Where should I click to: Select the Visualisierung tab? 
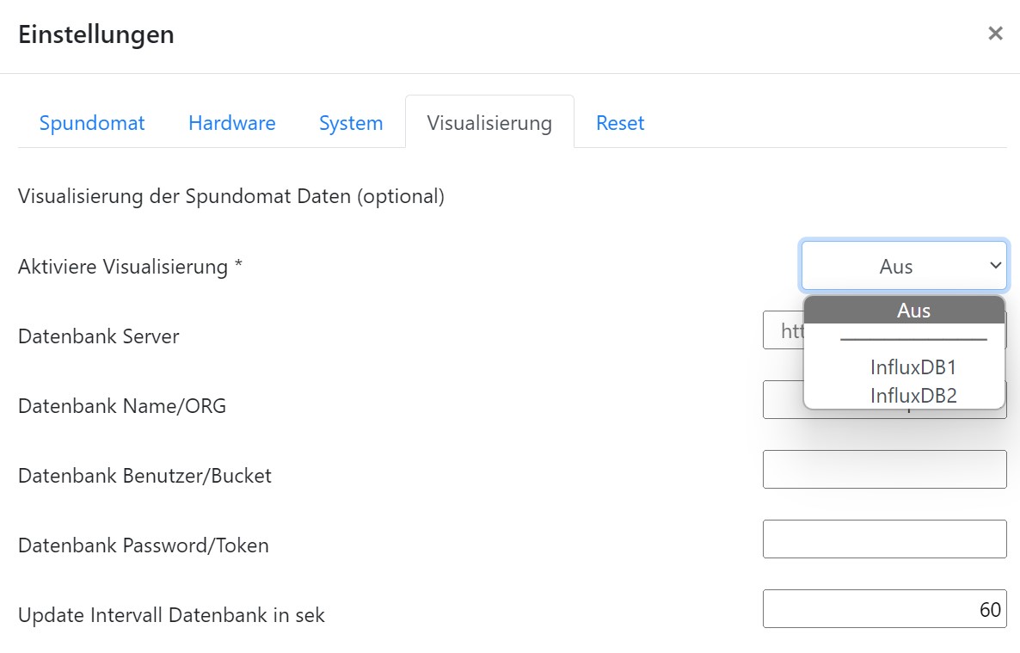[x=489, y=123]
